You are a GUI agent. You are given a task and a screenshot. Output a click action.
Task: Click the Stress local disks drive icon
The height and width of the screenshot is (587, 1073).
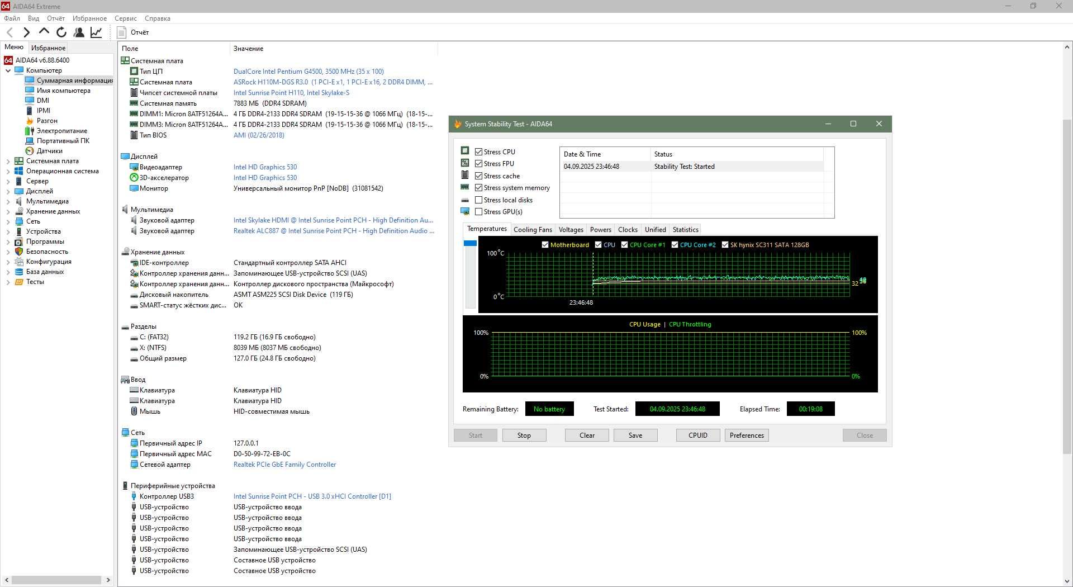[465, 200]
